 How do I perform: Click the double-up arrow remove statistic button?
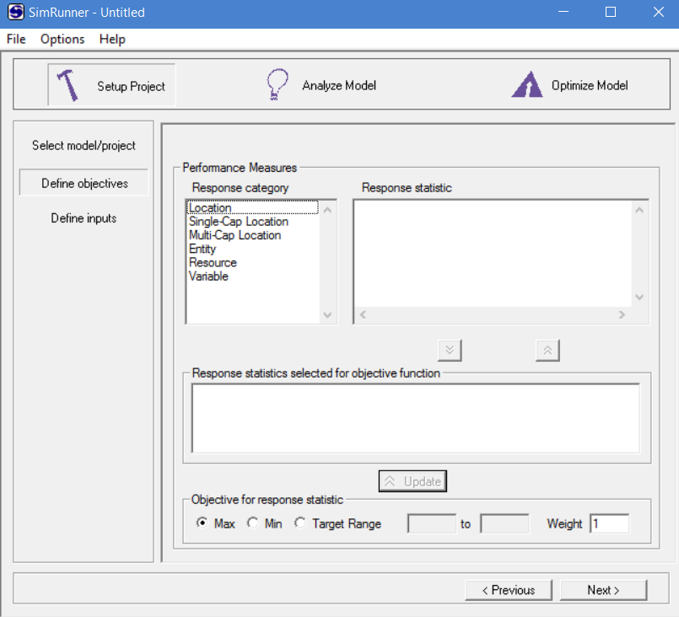(x=547, y=350)
